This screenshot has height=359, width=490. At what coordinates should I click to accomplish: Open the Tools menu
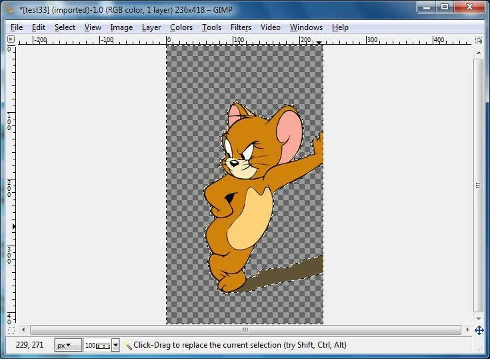pyautogui.click(x=211, y=27)
